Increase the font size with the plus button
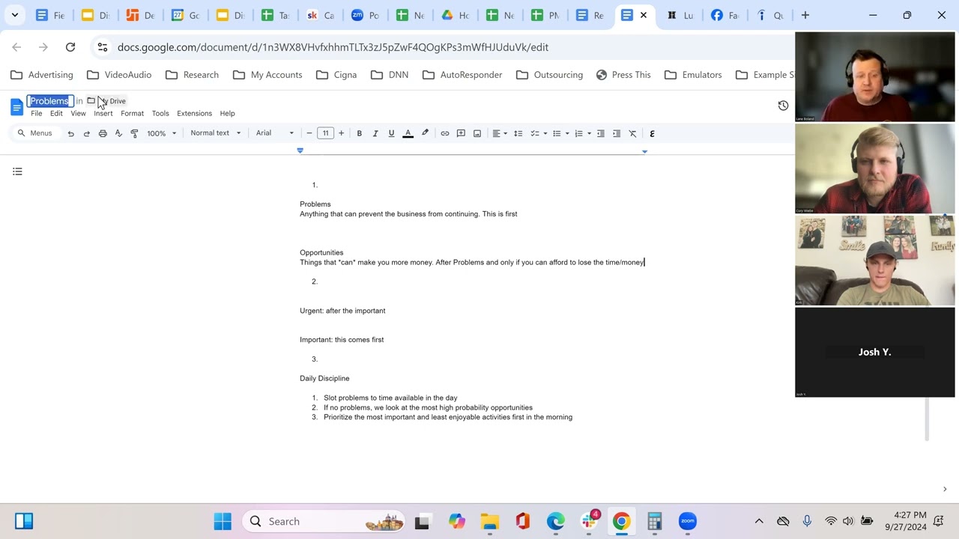959x539 pixels. [341, 133]
